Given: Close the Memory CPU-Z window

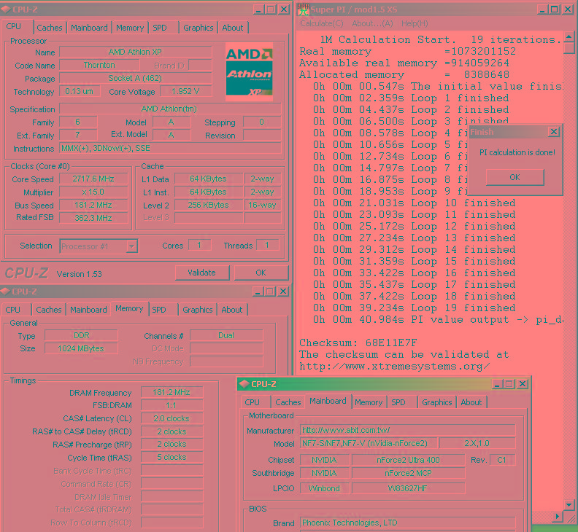Looking at the screenshot, I should pos(282,292).
